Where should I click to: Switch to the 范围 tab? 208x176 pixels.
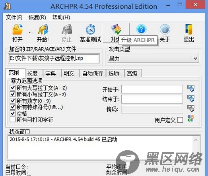pyautogui.click(x=16, y=73)
